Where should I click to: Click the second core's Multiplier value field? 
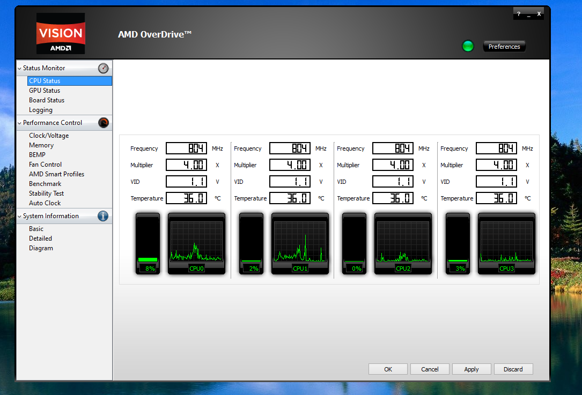click(x=290, y=165)
